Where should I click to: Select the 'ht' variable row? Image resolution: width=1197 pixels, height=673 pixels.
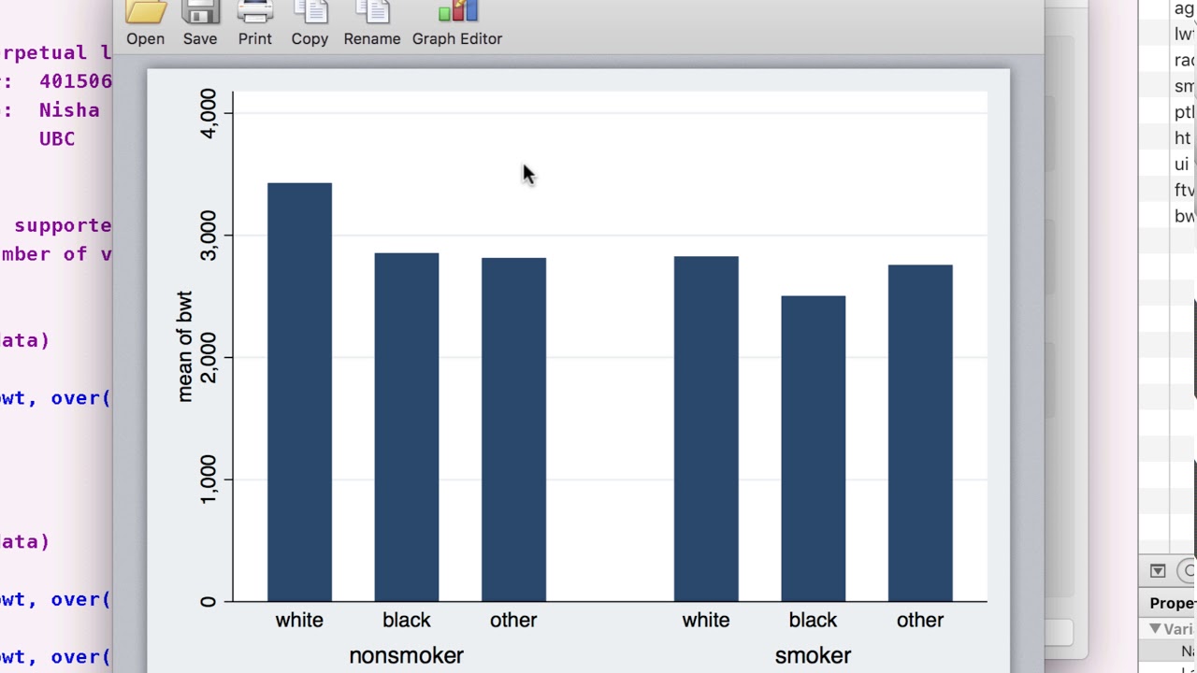click(1183, 138)
